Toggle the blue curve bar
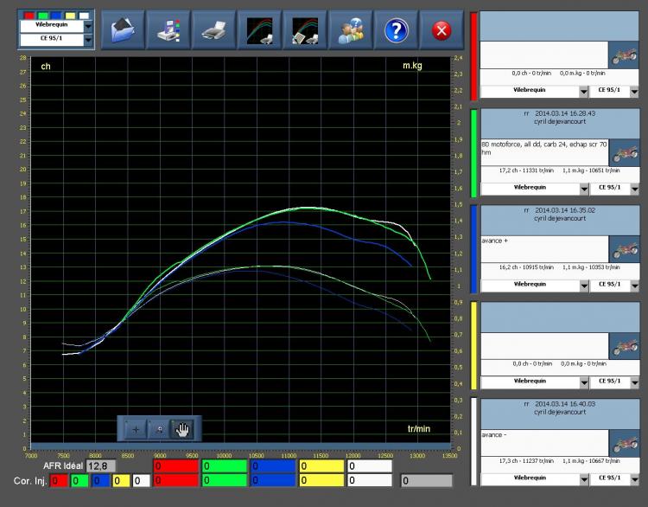Image resolution: width=648 pixels, height=507 pixels. pyautogui.click(x=474, y=249)
